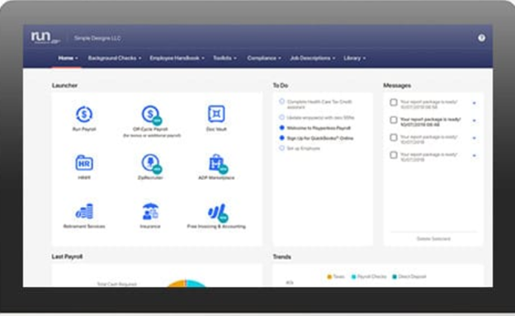Open the Run Payroll launcher icon
The width and height of the screenshot is (515, 316).
click(84, 115)
